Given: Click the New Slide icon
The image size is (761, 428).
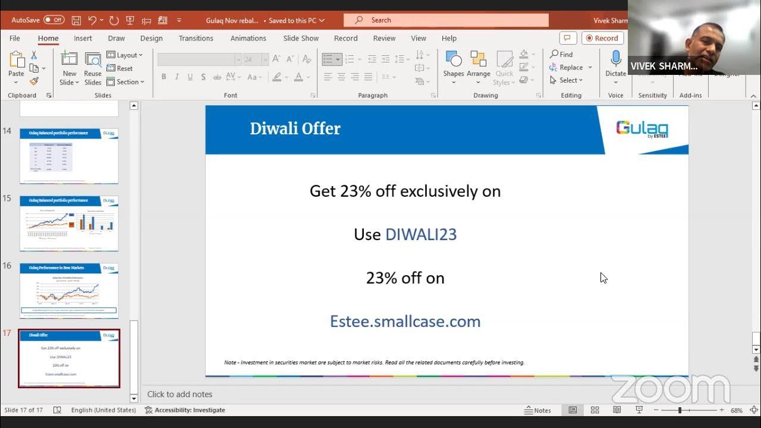Looking at the screenshot, I should point(70,60).
